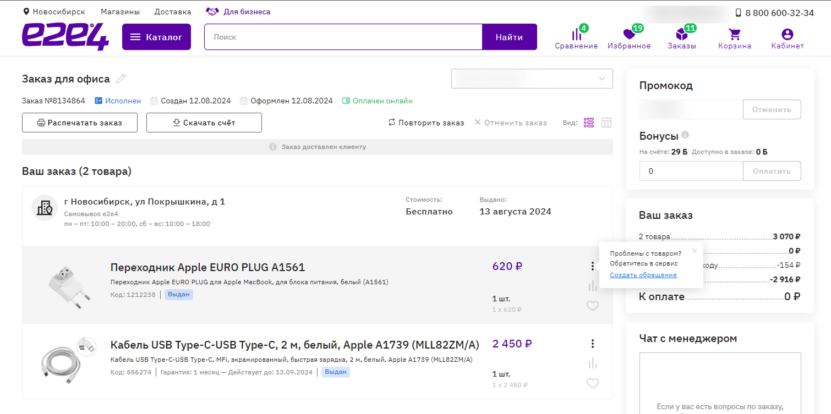Image resolution: width=831 pixels, height=414 pixels.
Task: Focus the Поиск search field
Action: click(x=343, y=37)
